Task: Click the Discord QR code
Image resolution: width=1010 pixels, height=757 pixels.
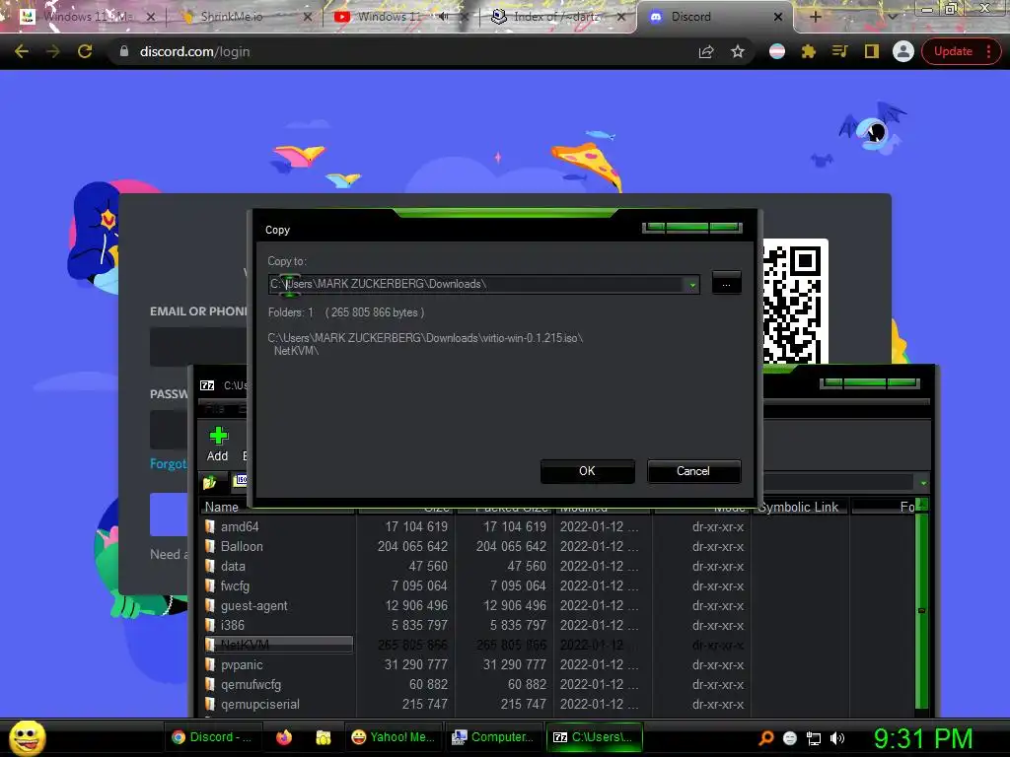Action: [x=796, y=302]
